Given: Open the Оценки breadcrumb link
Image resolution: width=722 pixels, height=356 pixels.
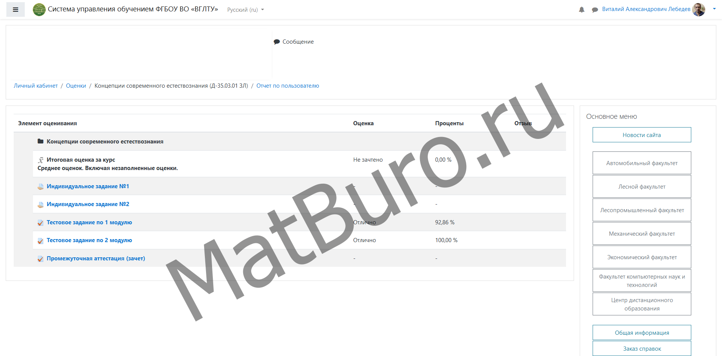Looking at the screenshot, I should pos(76,86).
